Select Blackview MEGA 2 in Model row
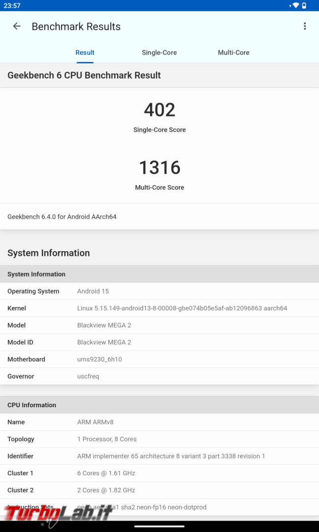The image size is (319, 532). 104,325
